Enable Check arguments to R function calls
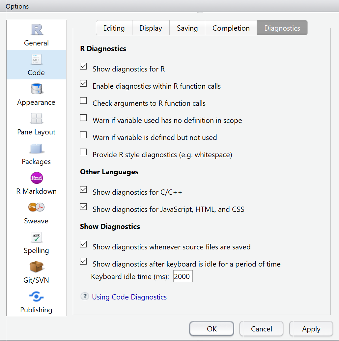 tap(83, 100)
